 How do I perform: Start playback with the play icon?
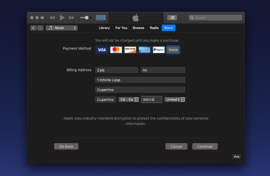point(62,17)
